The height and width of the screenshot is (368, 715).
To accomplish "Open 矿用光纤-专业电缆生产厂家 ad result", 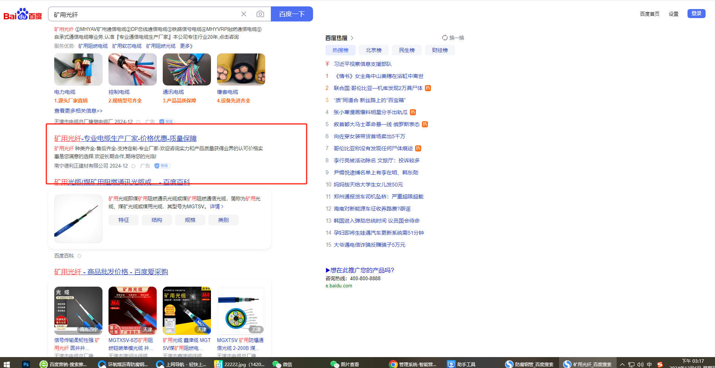I will pos(125,139).
